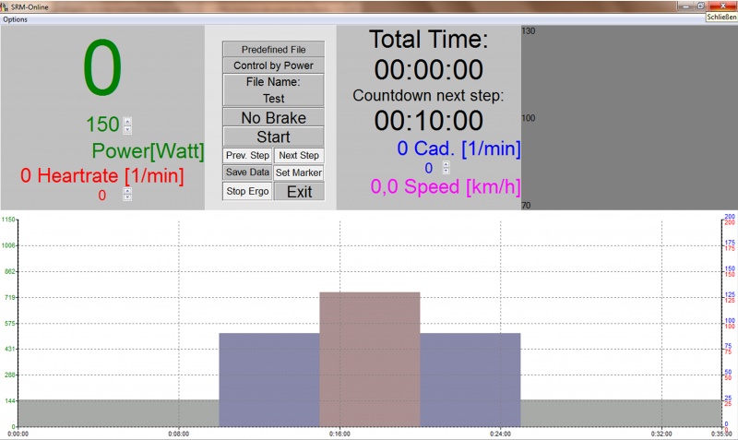
Task: Close the SRM-Online window
Action: pyautogui.click(x=723, y=6)
